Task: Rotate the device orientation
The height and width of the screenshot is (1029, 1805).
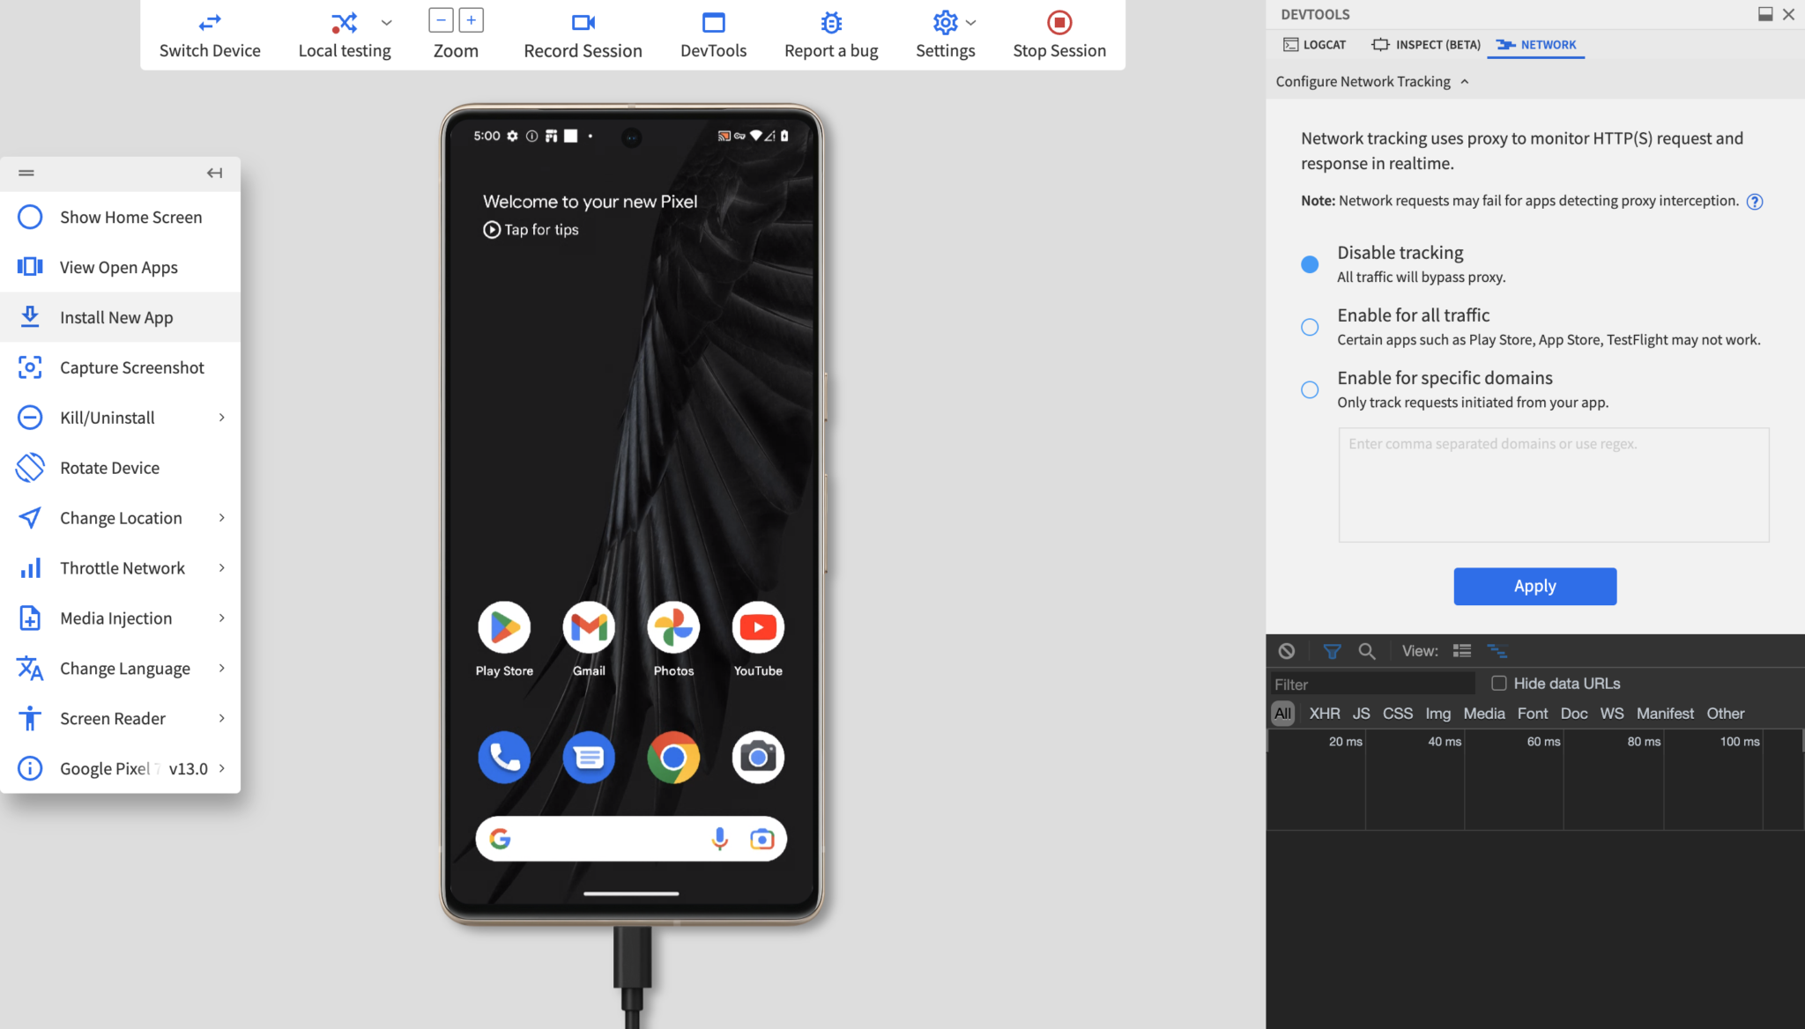Action: pos(109,468)
